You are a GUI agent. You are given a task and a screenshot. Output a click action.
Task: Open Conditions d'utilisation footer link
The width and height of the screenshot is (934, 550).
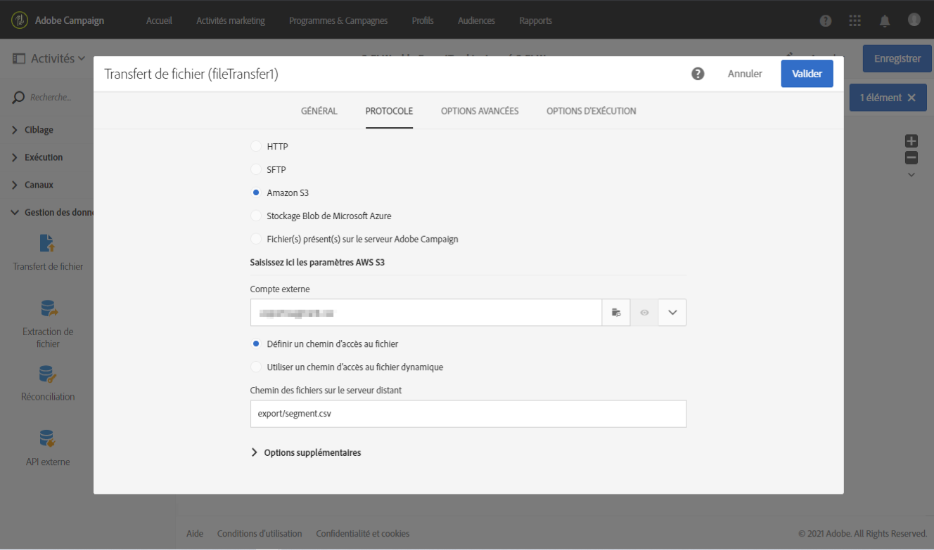(260, 534)
